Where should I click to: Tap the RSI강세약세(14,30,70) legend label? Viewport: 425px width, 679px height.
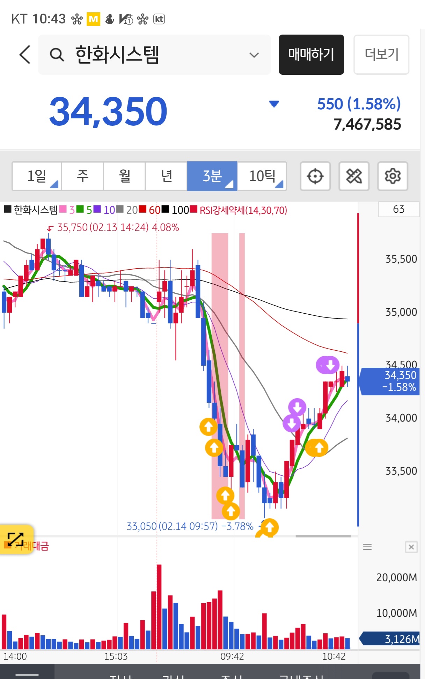point(243,210)
